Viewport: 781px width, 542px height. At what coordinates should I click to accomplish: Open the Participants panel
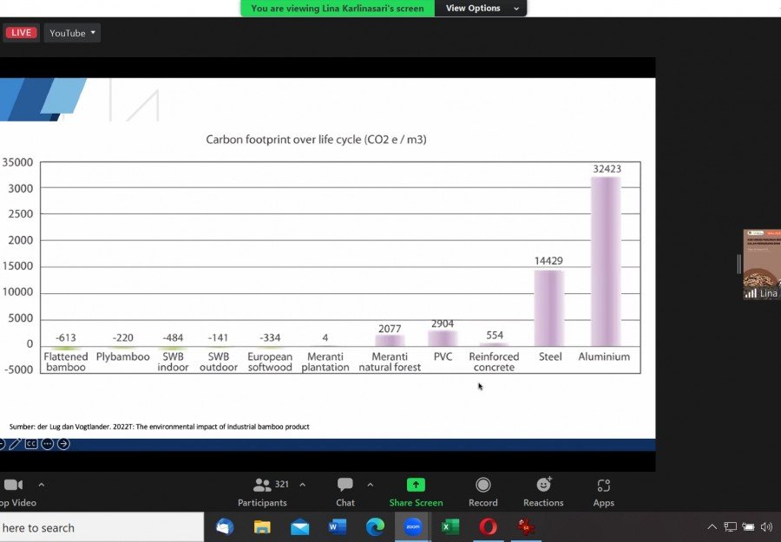(262, 492)
